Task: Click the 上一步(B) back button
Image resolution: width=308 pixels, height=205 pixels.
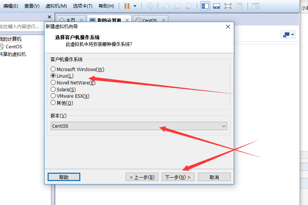Action: coord(142,177)
